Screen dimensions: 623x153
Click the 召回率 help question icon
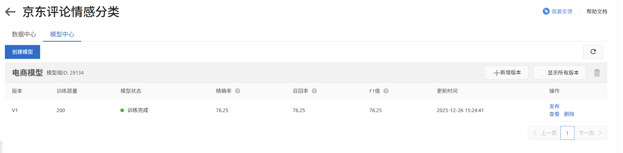pos(314,91)
